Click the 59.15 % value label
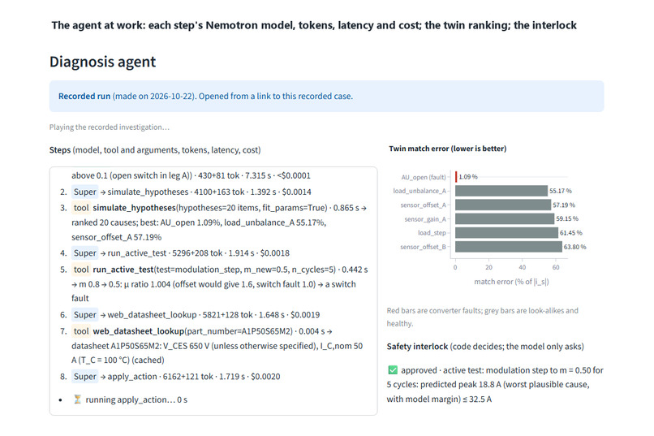The width and height of the screenshot is (654, 436). pos(567,218)
